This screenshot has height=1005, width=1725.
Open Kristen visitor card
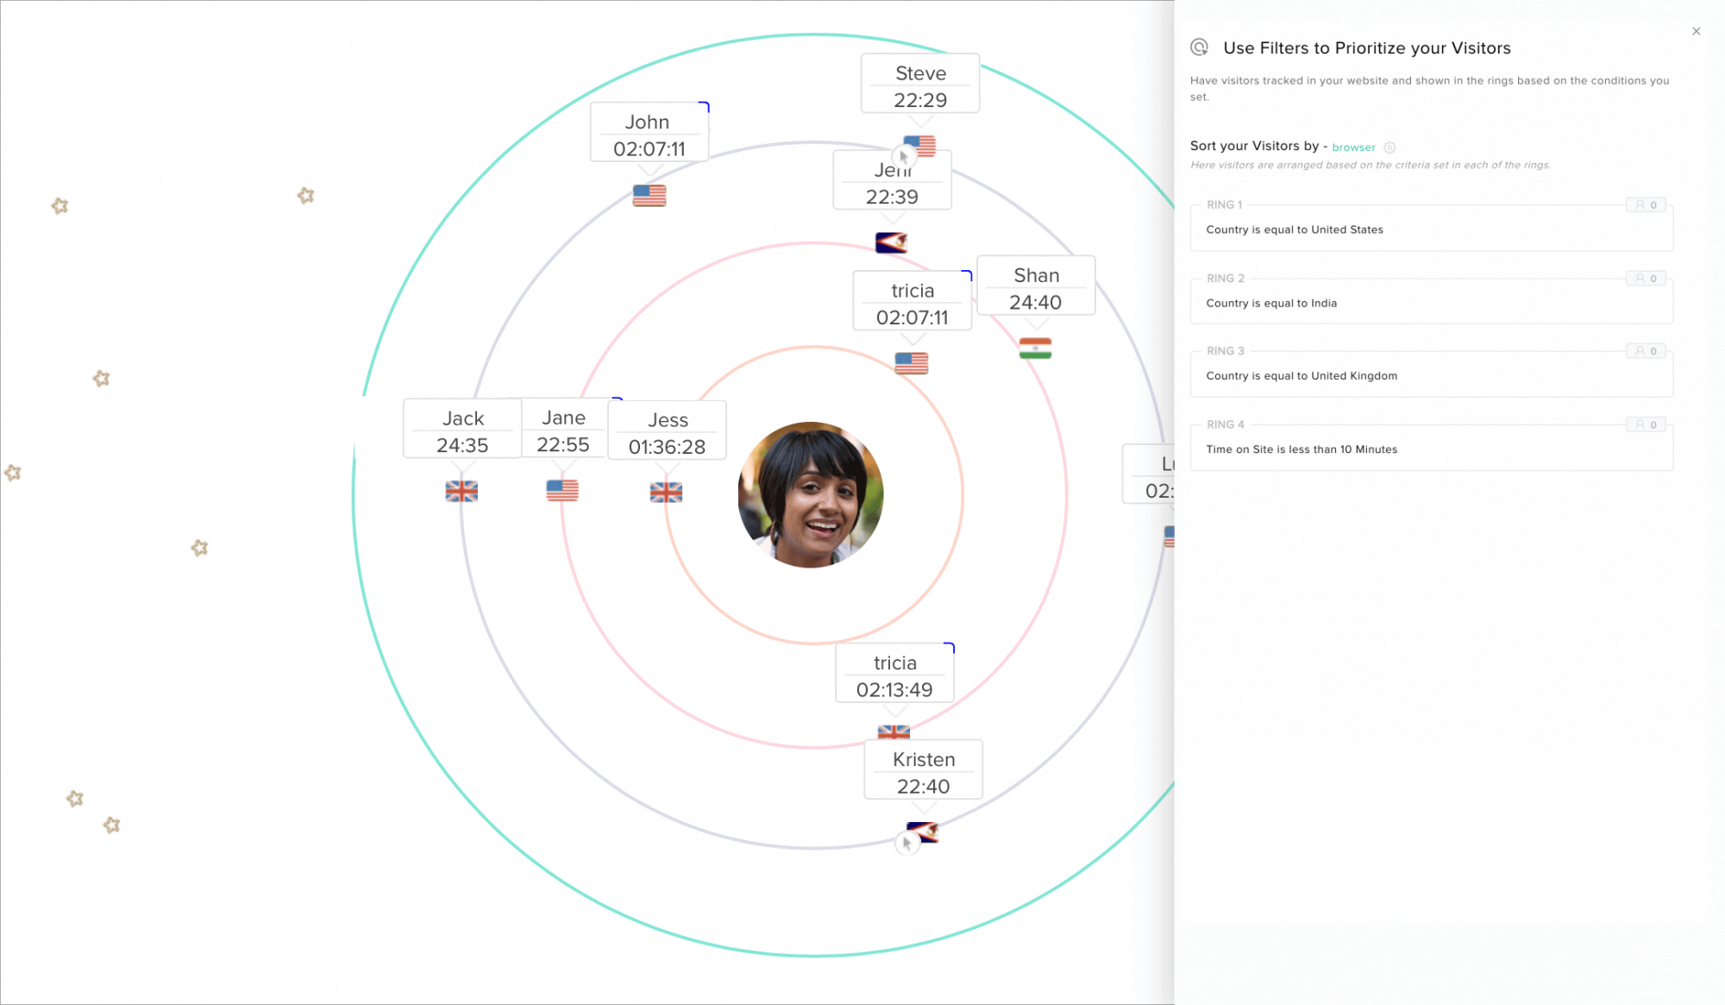click(923, 769)
